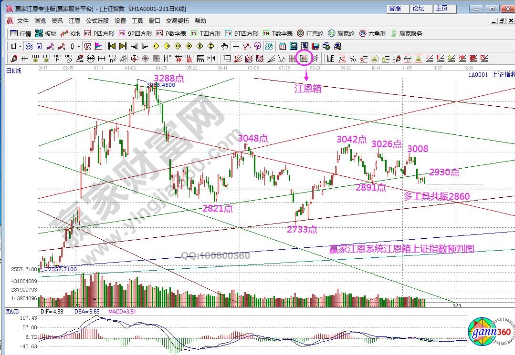
Task: Jump to the last bar icon
Action: pyautogui.click(x=123, y=46)
